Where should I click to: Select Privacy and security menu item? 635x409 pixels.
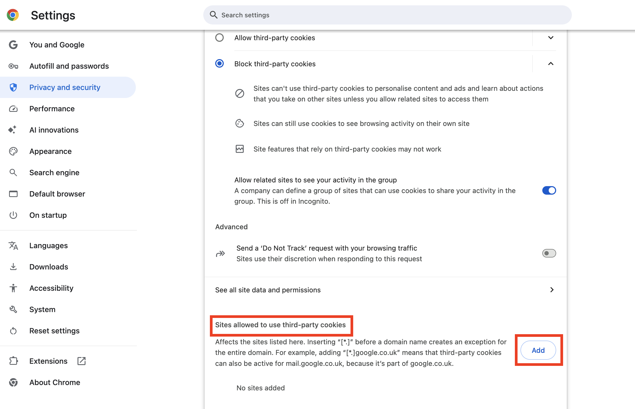point(68,87)
